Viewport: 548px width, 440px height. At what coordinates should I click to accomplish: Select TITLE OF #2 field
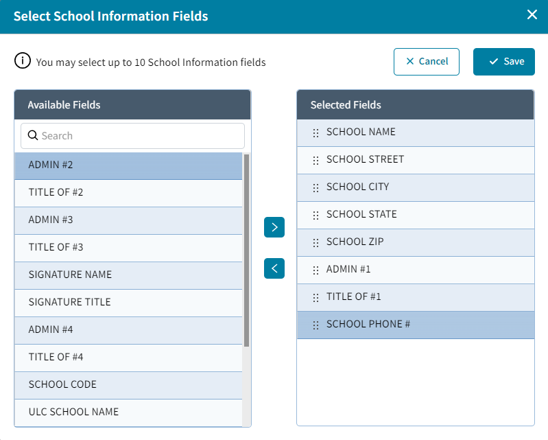(x=128, y=194)
